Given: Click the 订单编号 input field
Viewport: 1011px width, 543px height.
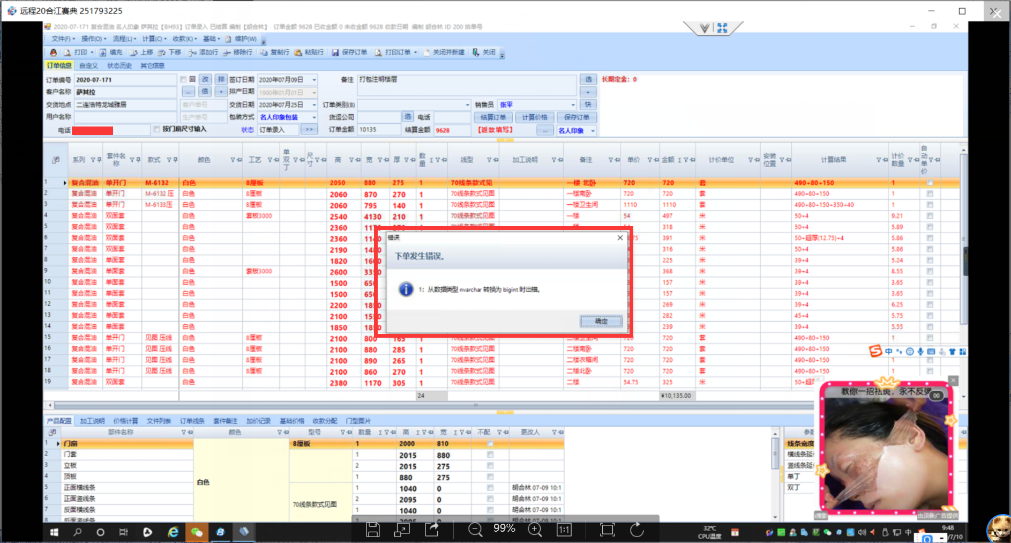Looking at the screenshot, I should click(125, 80).
